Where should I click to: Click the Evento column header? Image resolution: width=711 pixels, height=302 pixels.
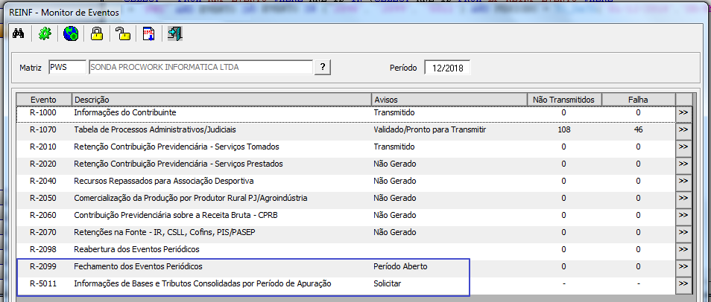point(44,100)
